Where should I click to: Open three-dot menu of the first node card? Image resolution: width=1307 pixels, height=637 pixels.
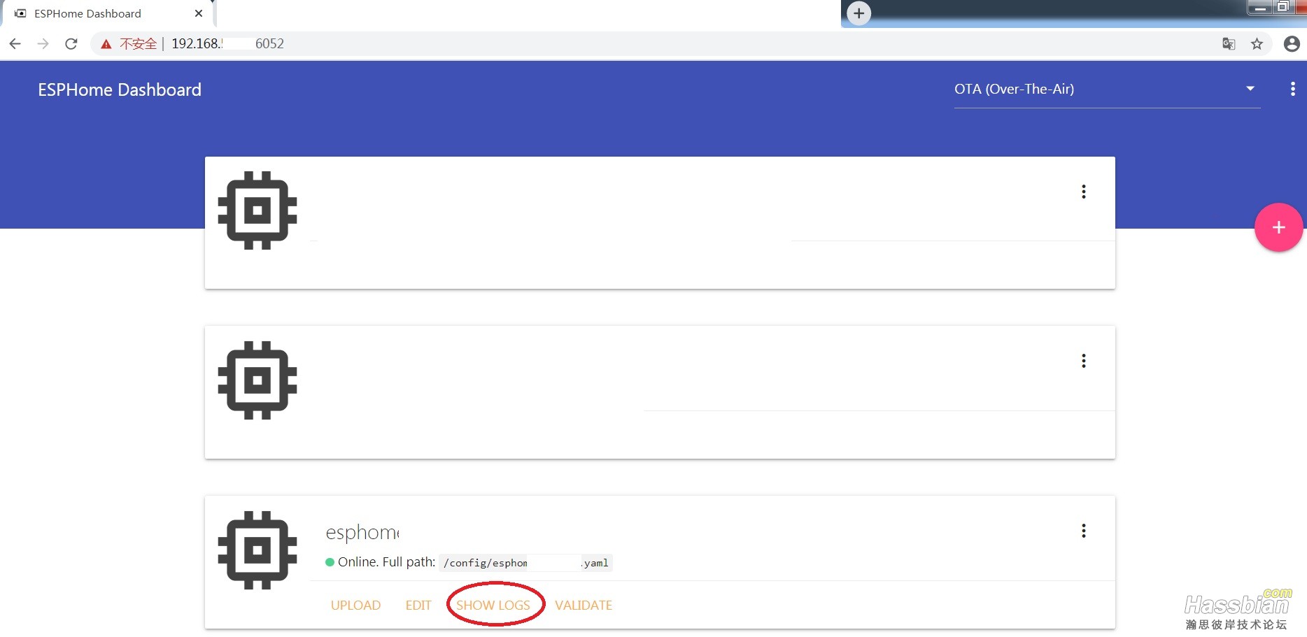coord(1084,192)
